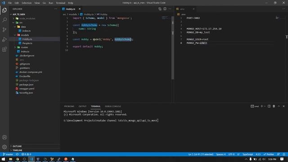The image size is (288, 162).
Task: Open the Extensions view
Action: (x=4, y=49)
